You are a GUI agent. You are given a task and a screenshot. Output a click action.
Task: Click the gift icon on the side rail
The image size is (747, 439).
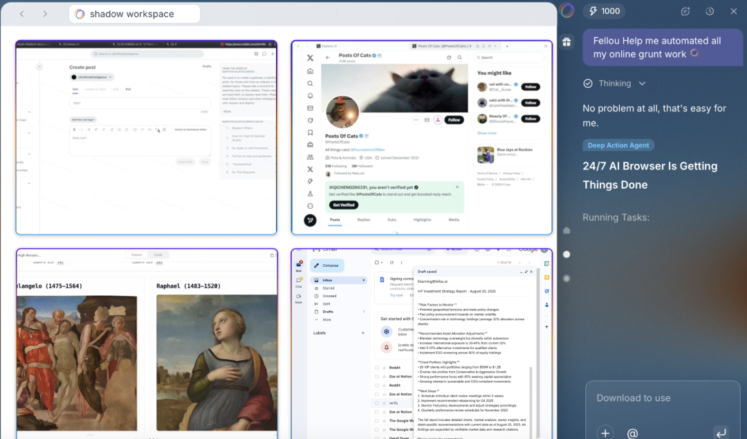566,42
